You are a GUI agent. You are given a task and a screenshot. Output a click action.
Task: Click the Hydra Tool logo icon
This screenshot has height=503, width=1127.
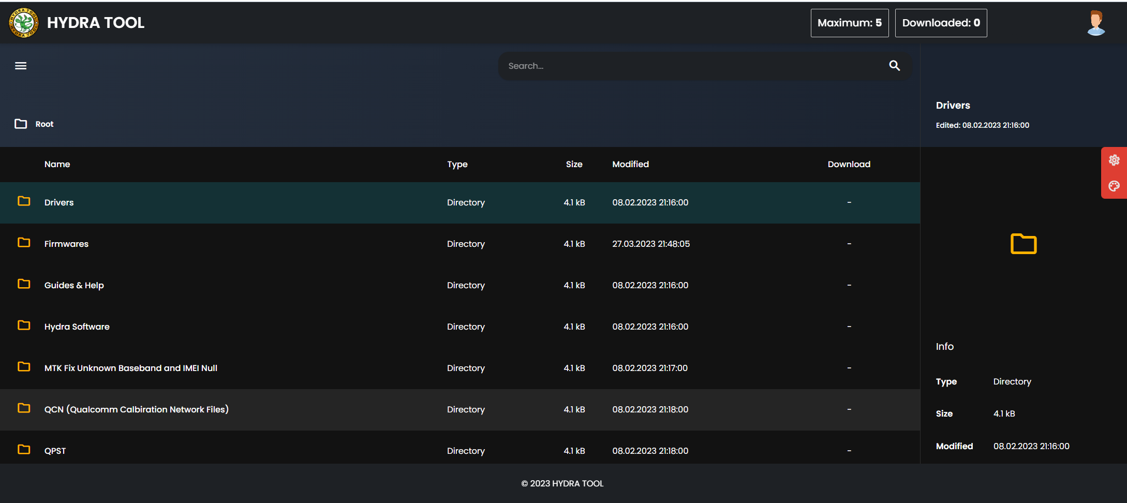[x=23, y=23]
